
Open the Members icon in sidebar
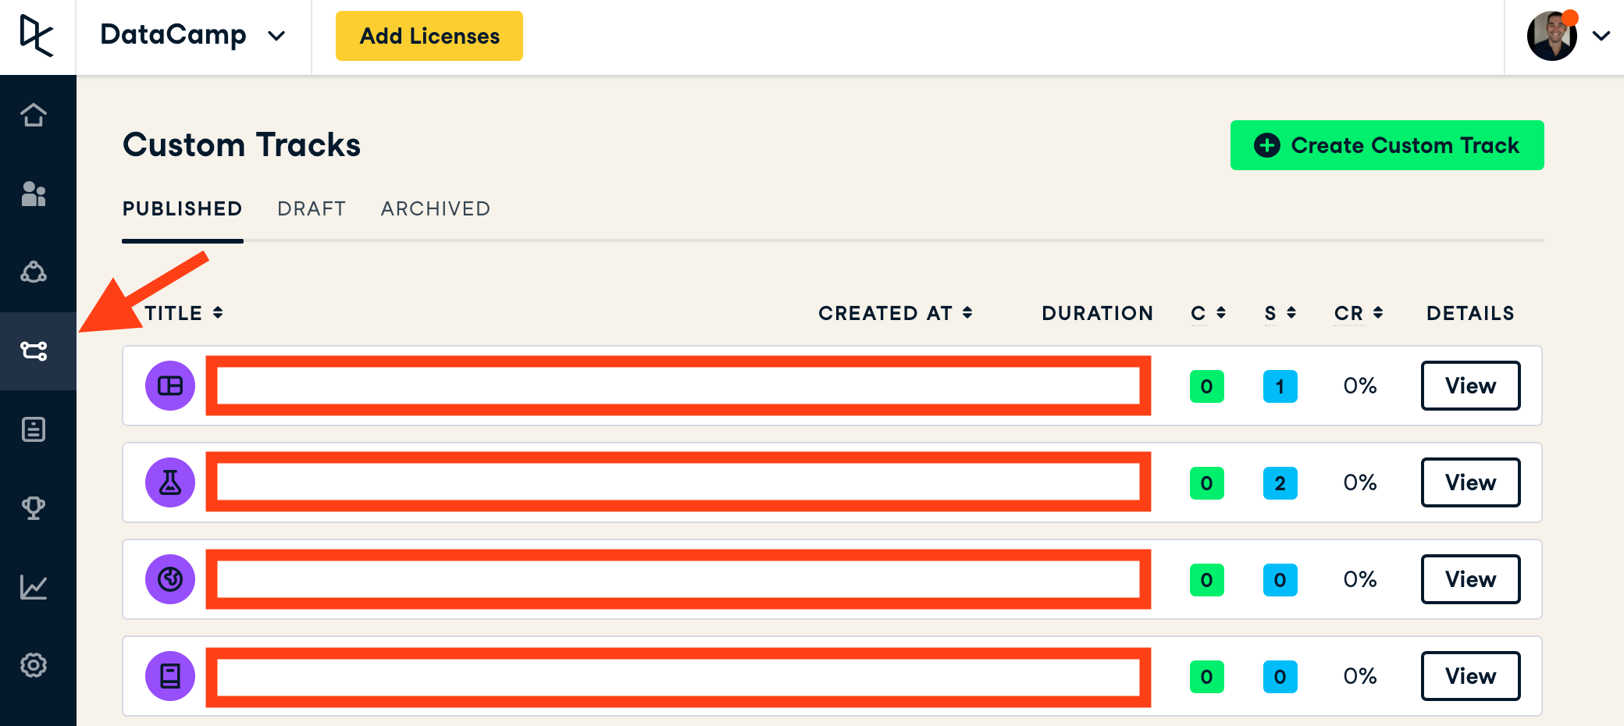34,194
